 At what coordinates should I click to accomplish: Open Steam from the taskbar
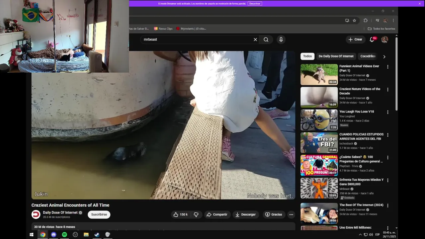tap(97, 235)
